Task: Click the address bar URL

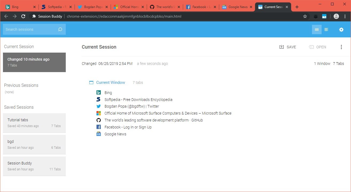Action: coord(124,16)
